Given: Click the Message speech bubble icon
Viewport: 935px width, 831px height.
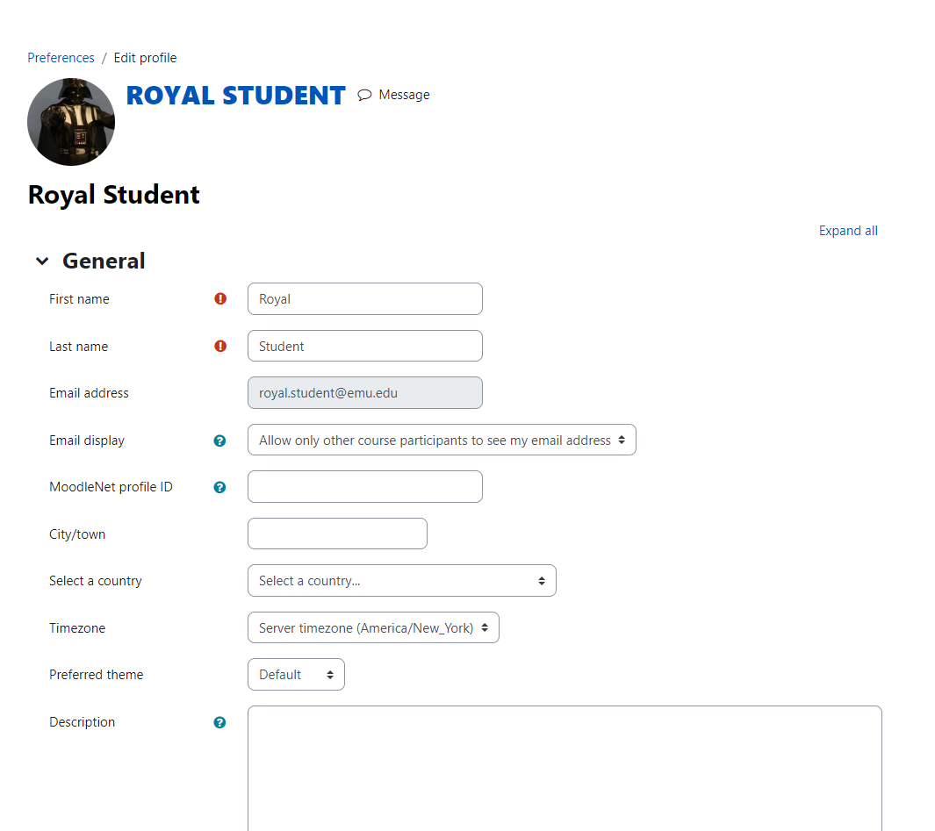Looking at the screenshot, I should pyautogui.click(x=363, y=95).
